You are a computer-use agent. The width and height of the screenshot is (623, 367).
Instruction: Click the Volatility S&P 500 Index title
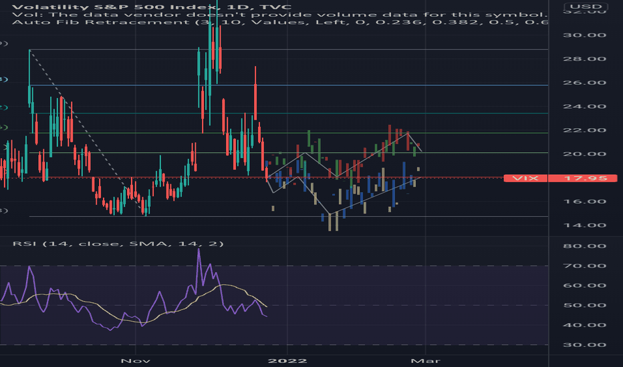click(x=152, y=7)
